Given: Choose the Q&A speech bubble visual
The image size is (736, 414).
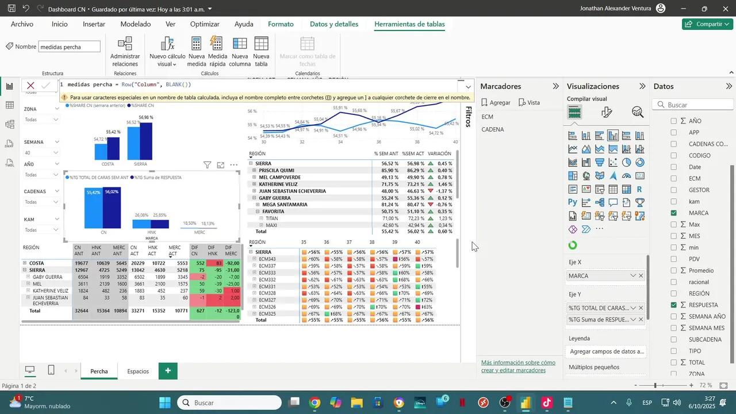Looking at the screenshot, I should tap(613, 202).
